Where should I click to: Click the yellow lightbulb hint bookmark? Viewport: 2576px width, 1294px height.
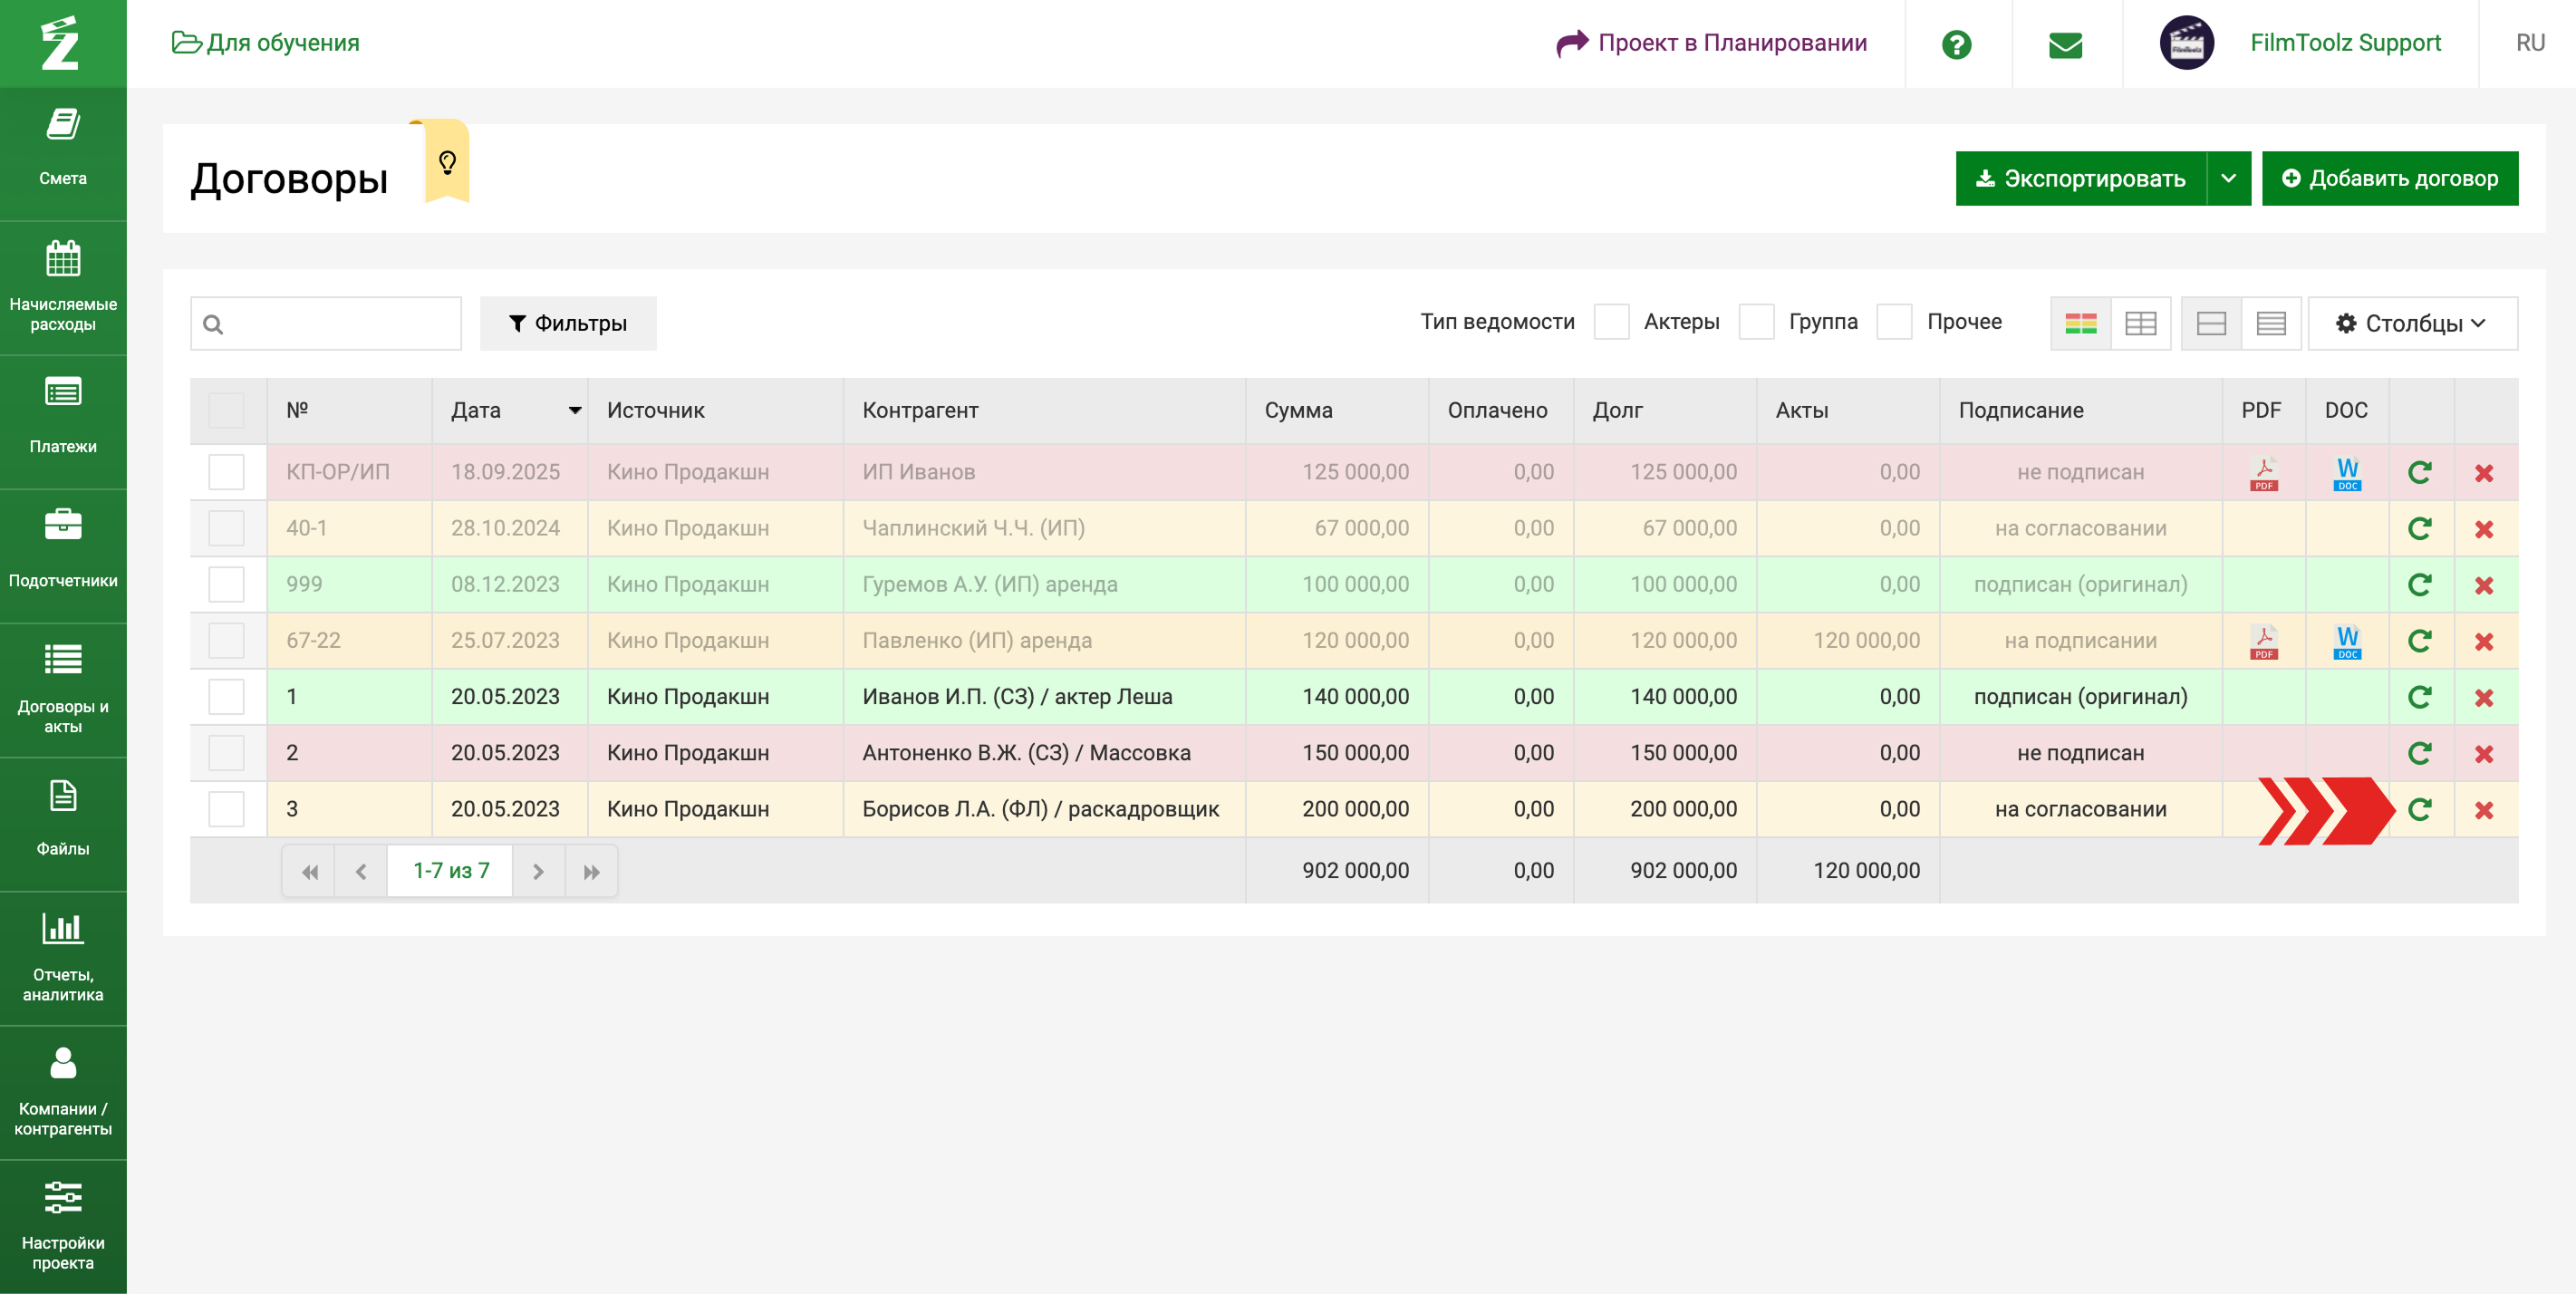coord(447,162)
